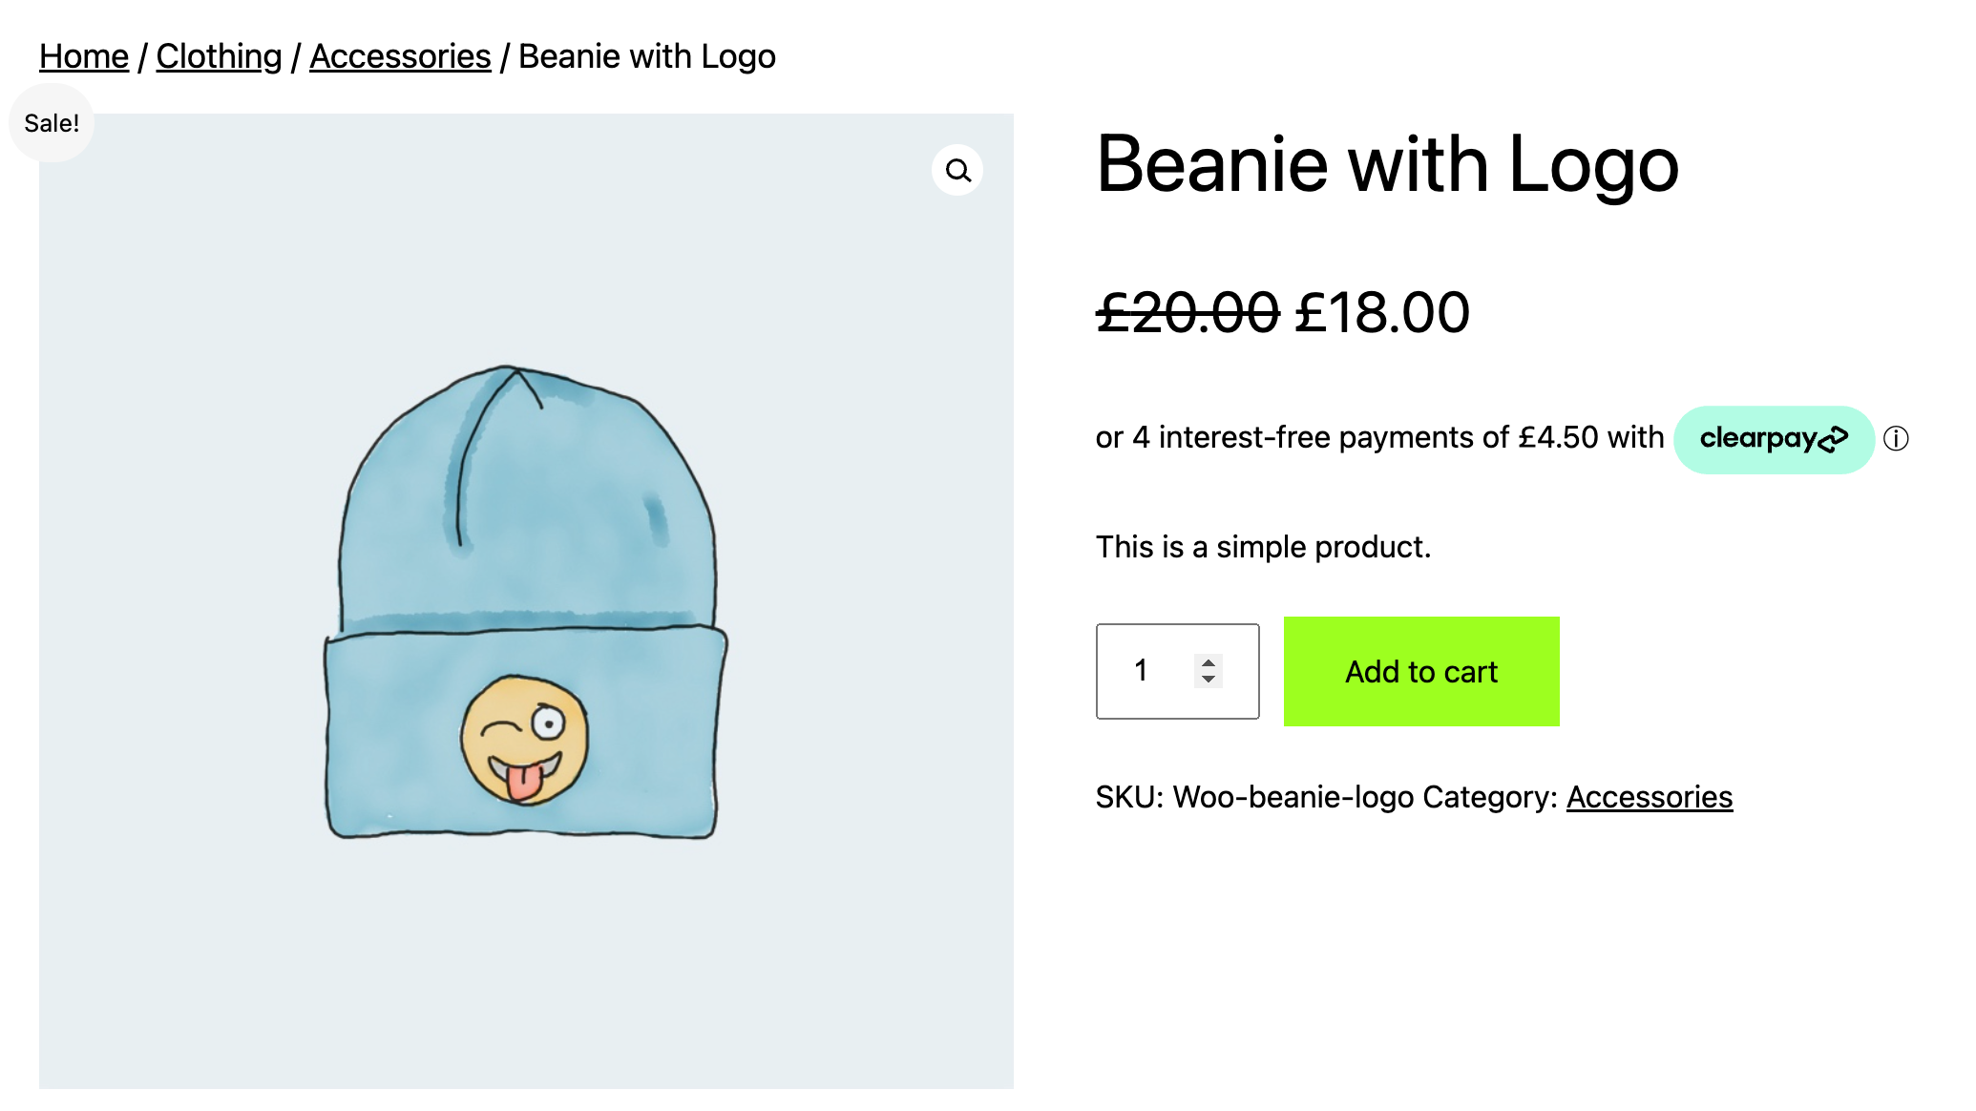Click the winking emoji logo on beanie

pos(524,740)
